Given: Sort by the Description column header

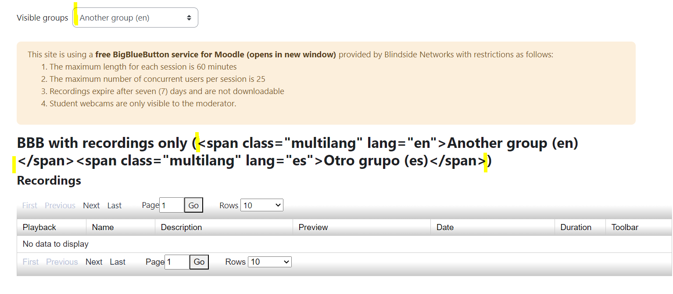Looking at the screenshot, I should (x=224, y=227).
